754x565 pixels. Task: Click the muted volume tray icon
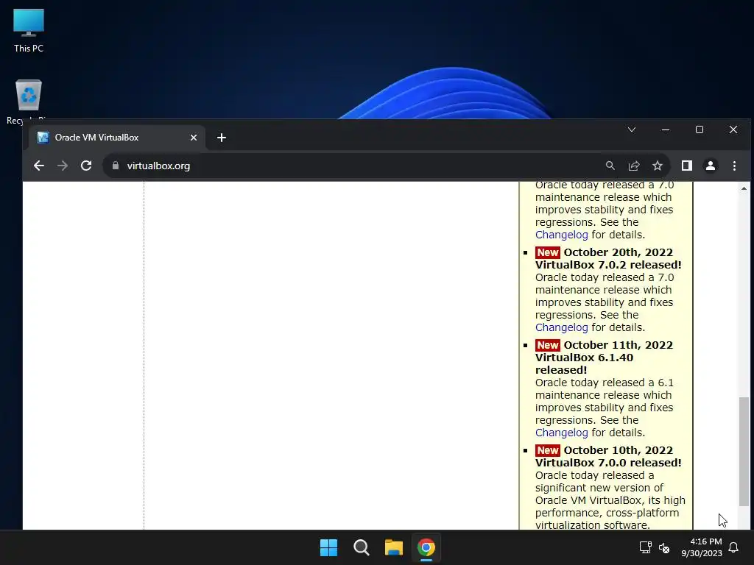click(665, 547)
